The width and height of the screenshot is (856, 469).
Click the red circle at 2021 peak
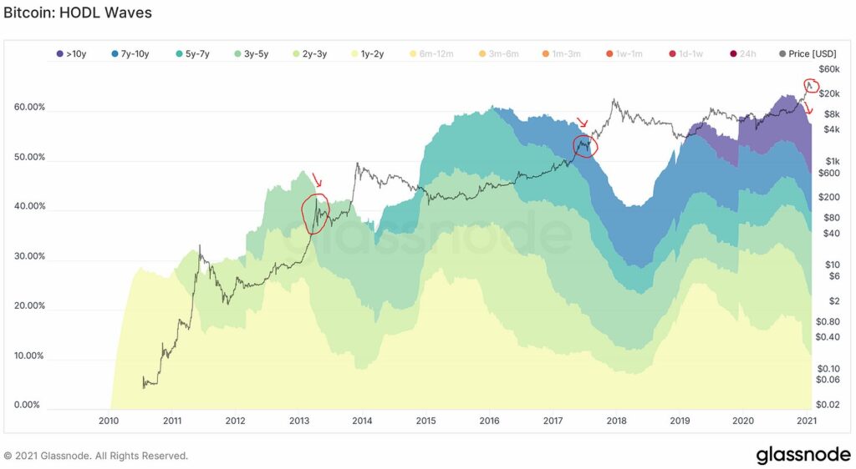point(811,85)
